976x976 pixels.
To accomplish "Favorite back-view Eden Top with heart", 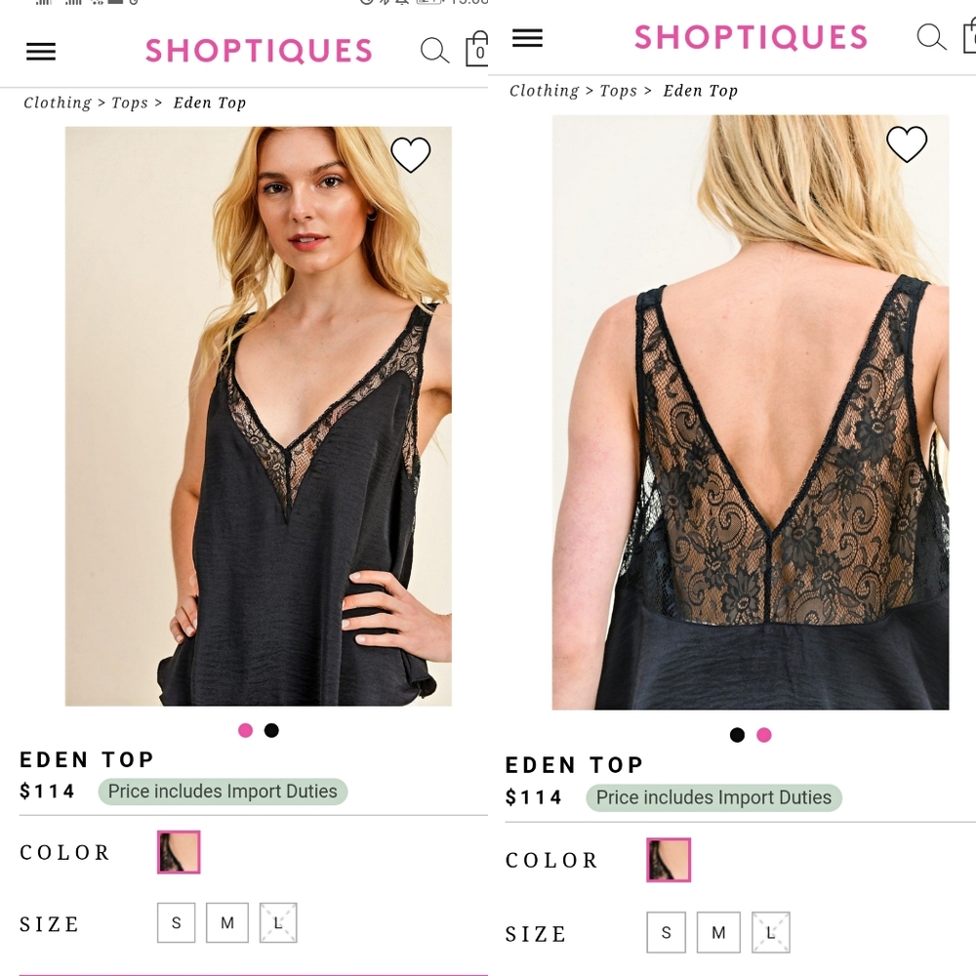I will pos(906,144).
